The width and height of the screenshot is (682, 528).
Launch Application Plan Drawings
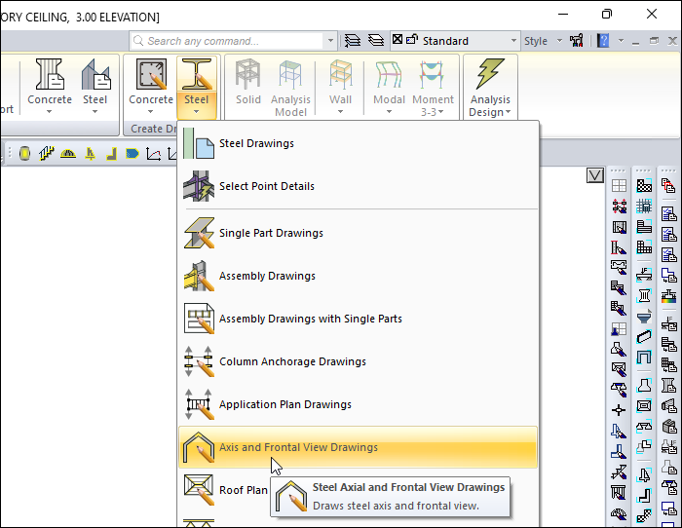[x=284, y=404]
